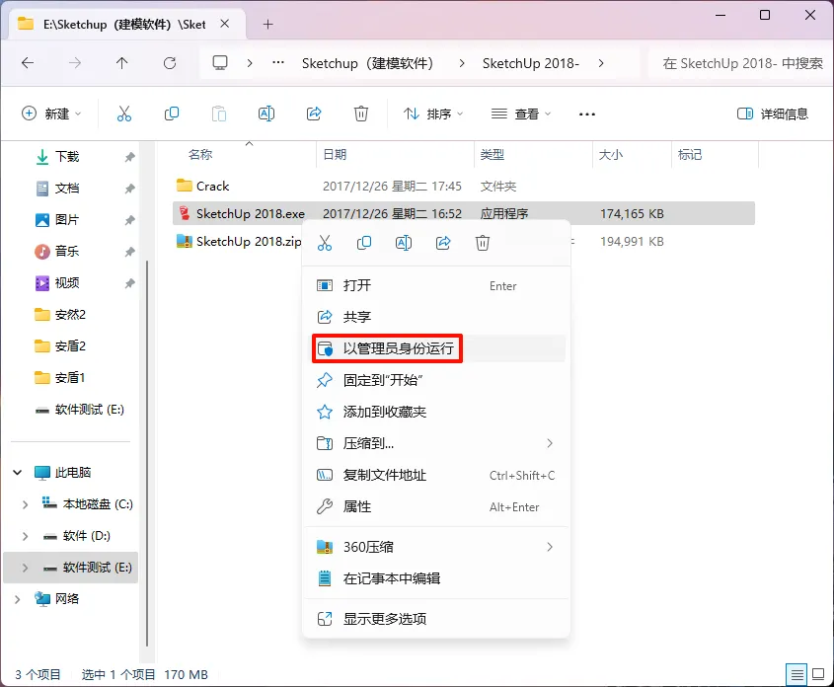
Task: Unpin 文档 from quick access
Action: pos(129,189)
